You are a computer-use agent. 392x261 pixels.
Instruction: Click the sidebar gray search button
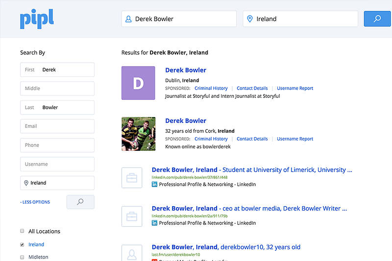point(80,202)
